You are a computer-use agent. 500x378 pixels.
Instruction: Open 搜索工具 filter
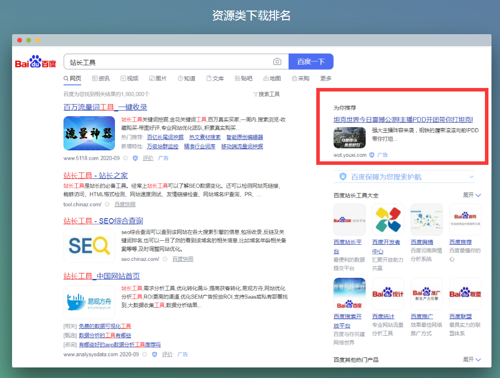(267, 94)
